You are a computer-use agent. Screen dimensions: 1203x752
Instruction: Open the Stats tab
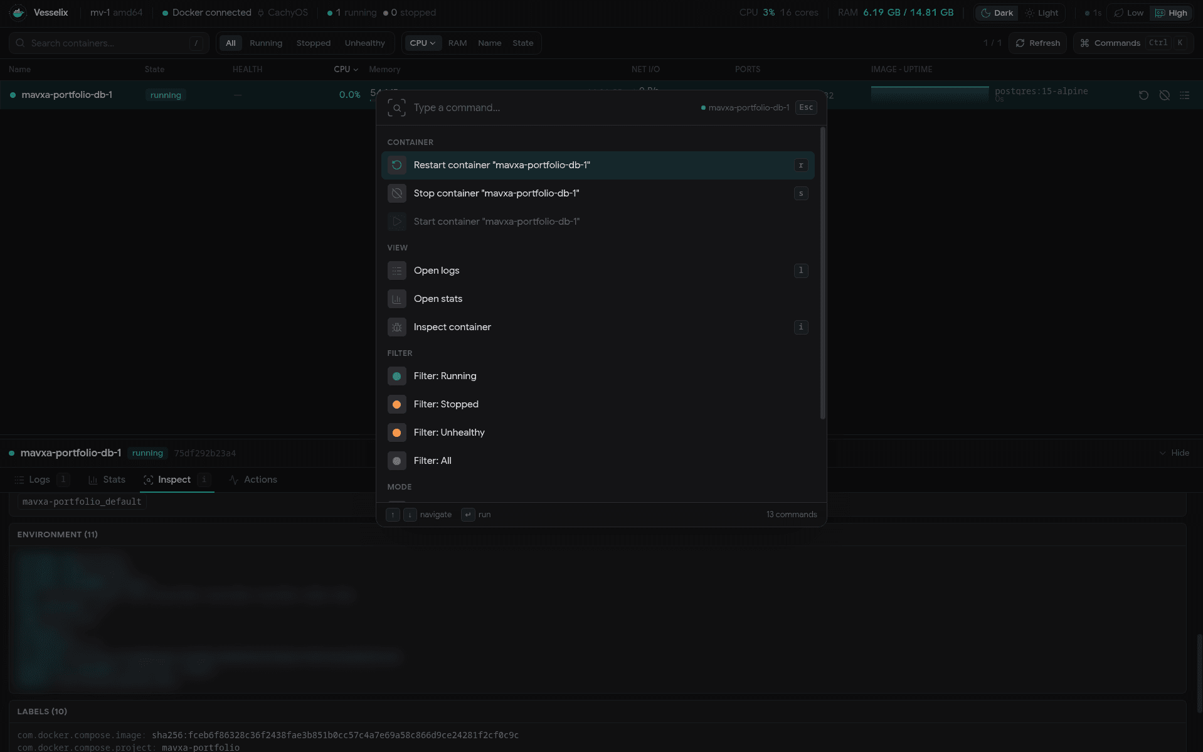pyautogui.click(x=107, y=480)
